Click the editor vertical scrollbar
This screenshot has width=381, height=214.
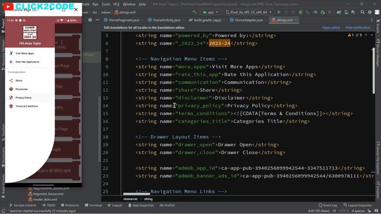[x=373, y=70]
